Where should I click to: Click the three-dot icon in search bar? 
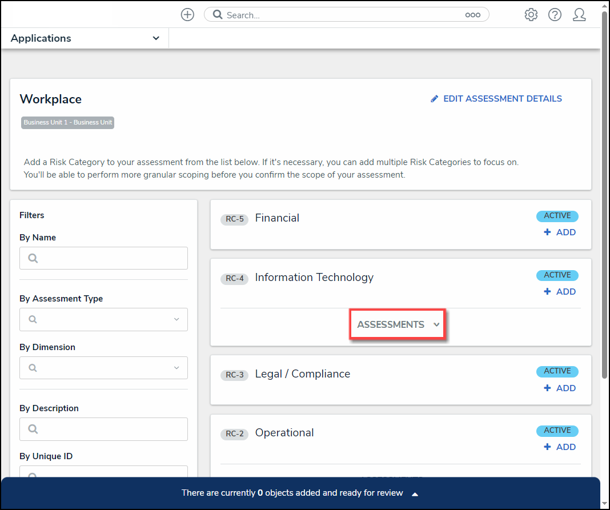[x=472, y=15]
